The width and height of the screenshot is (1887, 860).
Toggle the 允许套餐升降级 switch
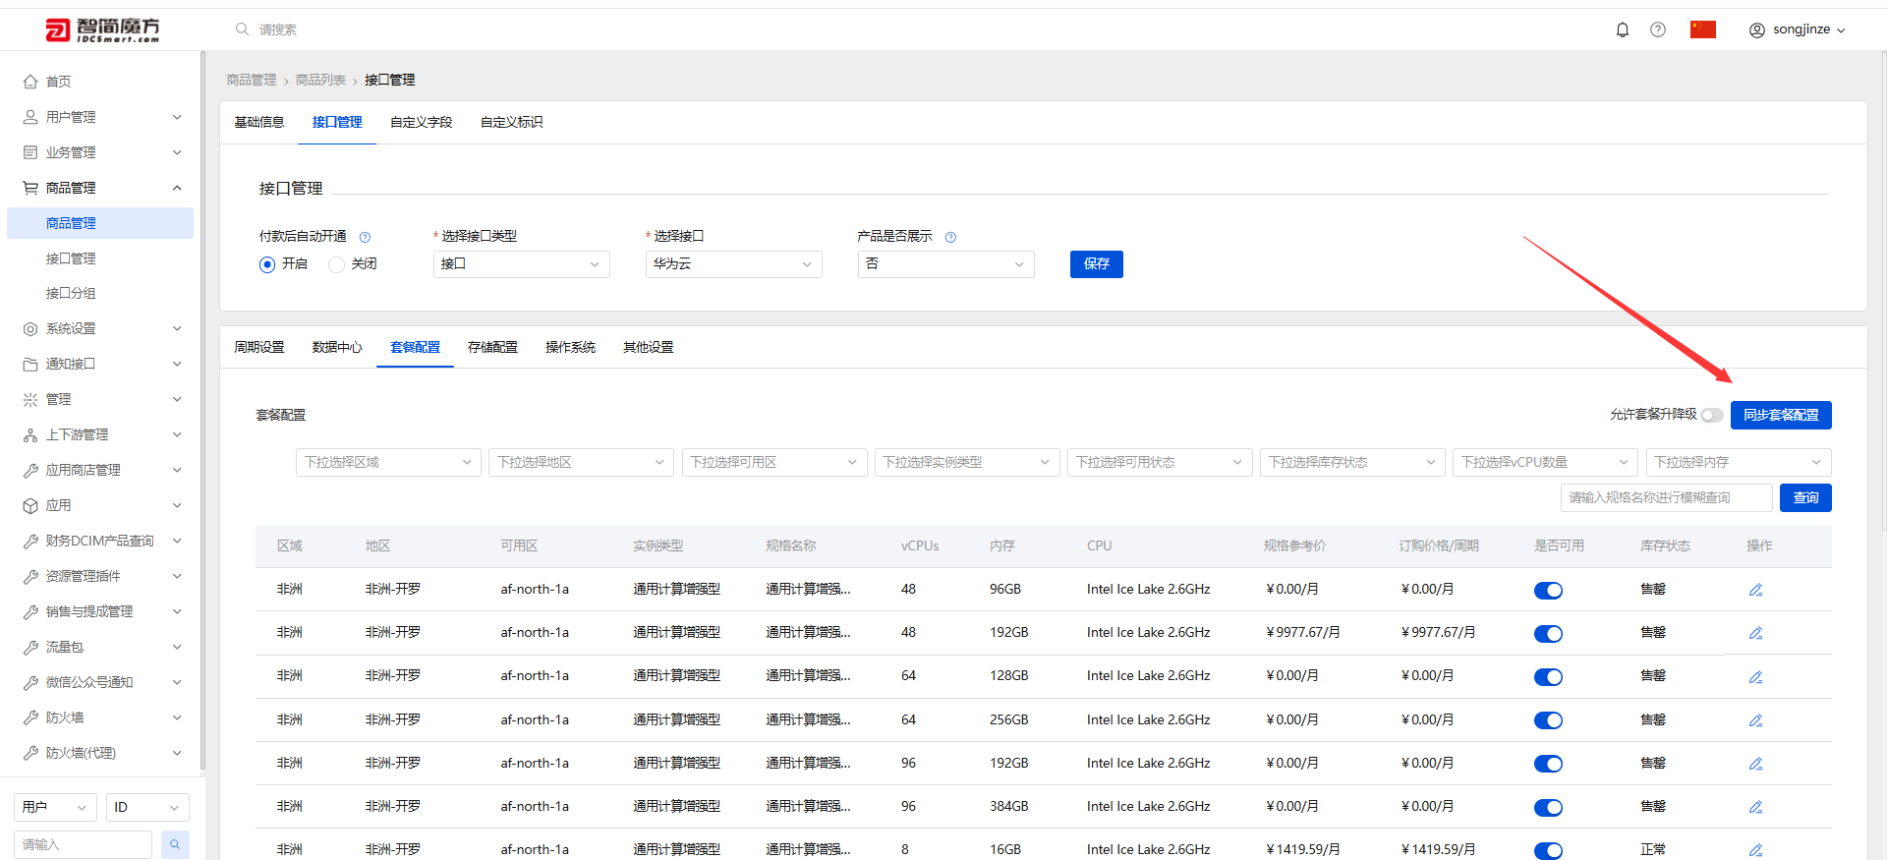(x=1712, y=415)
